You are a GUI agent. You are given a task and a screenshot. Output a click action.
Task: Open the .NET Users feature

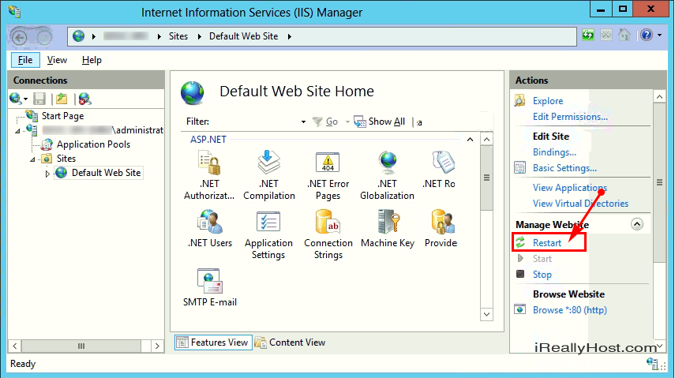click(210, 229)
